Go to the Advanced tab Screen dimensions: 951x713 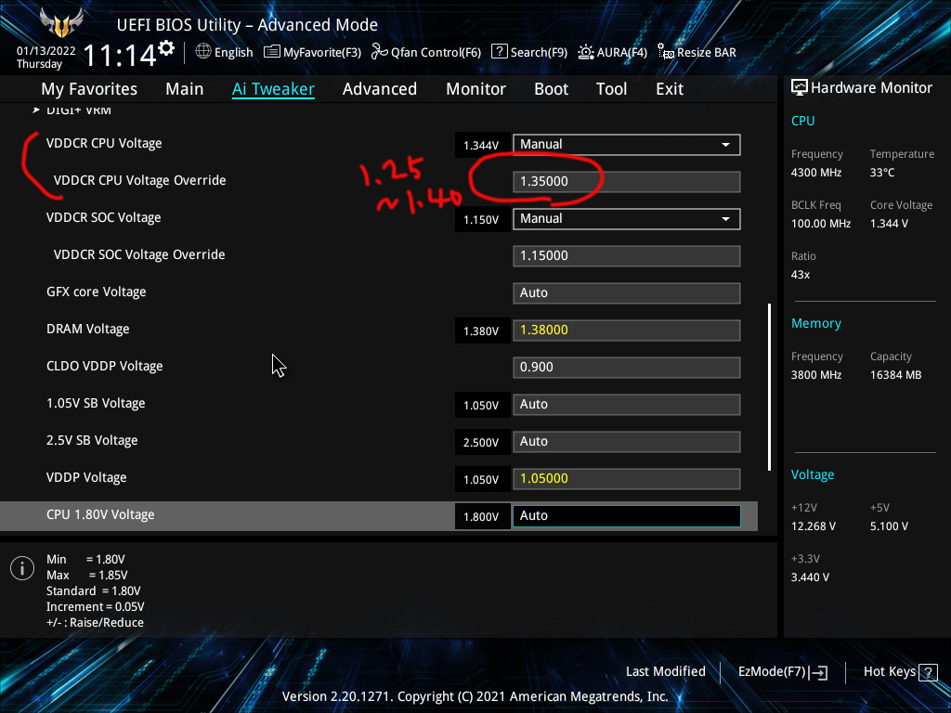pos(380,89)
